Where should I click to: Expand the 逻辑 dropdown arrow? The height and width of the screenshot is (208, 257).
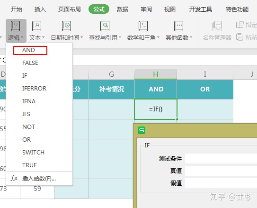point(22,37)
